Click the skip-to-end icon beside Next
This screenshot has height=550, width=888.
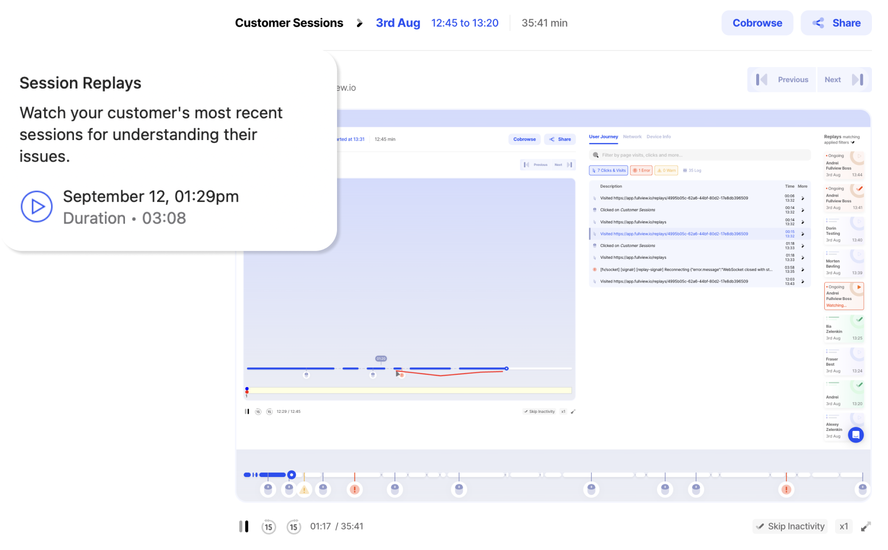(x=858, y=80)
